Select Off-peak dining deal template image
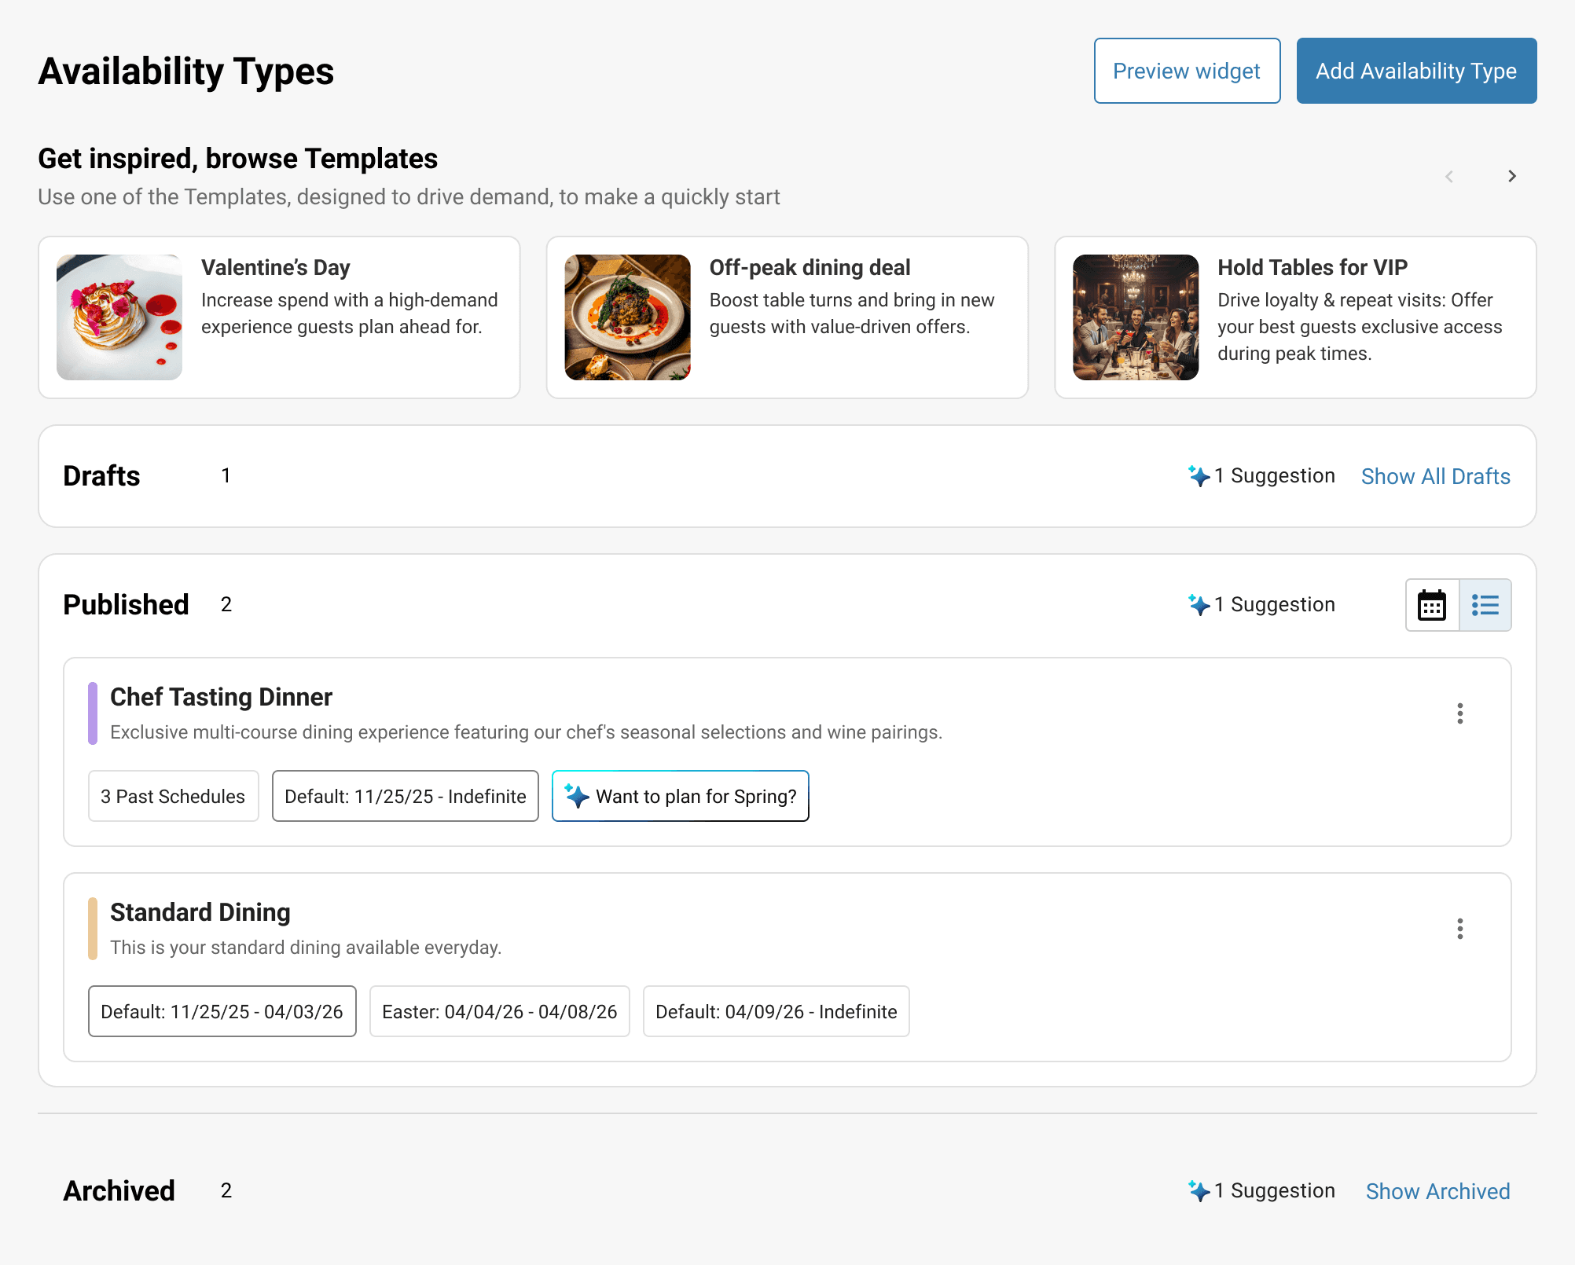1575x1265 pixels. click(x=627, y=317)
